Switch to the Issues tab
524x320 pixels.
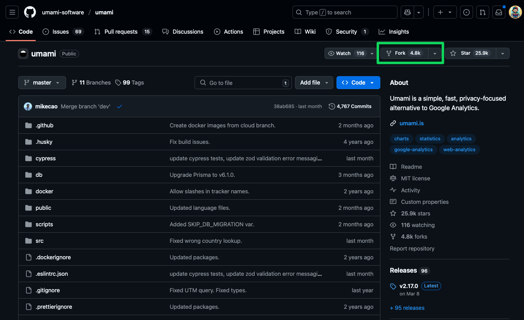pyautogui.click(x=63, y=32)
